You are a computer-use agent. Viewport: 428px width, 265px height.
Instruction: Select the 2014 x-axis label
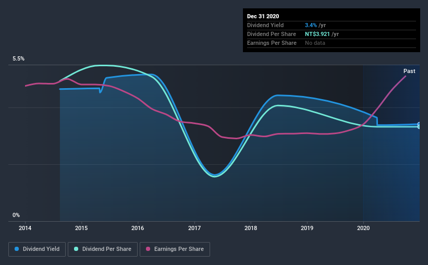25,228
